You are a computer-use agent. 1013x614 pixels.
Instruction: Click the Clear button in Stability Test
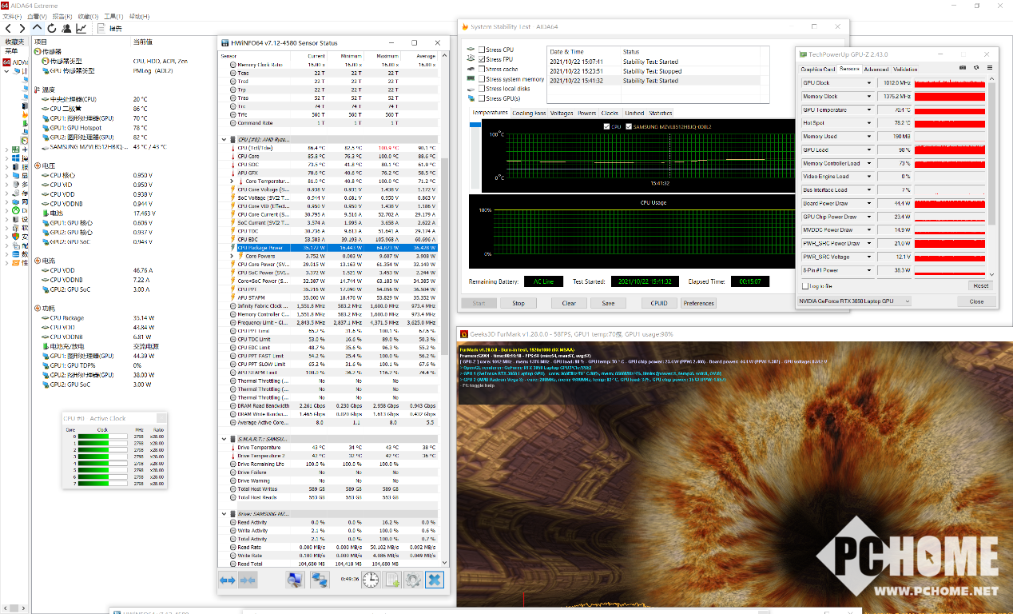tap(569, 303)
